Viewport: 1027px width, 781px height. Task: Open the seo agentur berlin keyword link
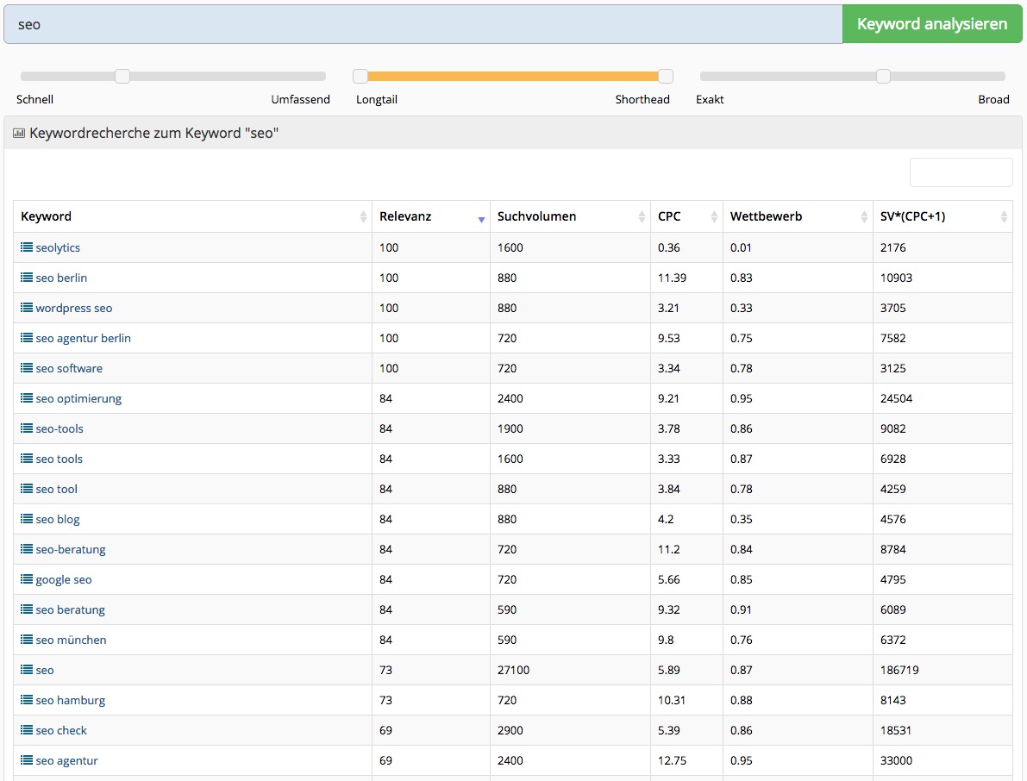83,338
